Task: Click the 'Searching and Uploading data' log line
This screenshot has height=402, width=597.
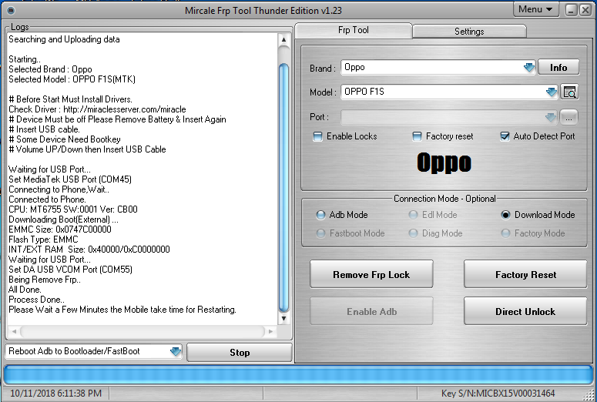Action: coord(64,39)
